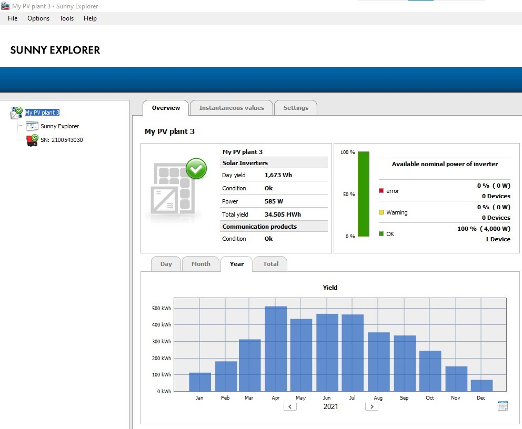Click the Aug yield bar
The width and height of the screenshot is (522, 429).
click(379, 362)
